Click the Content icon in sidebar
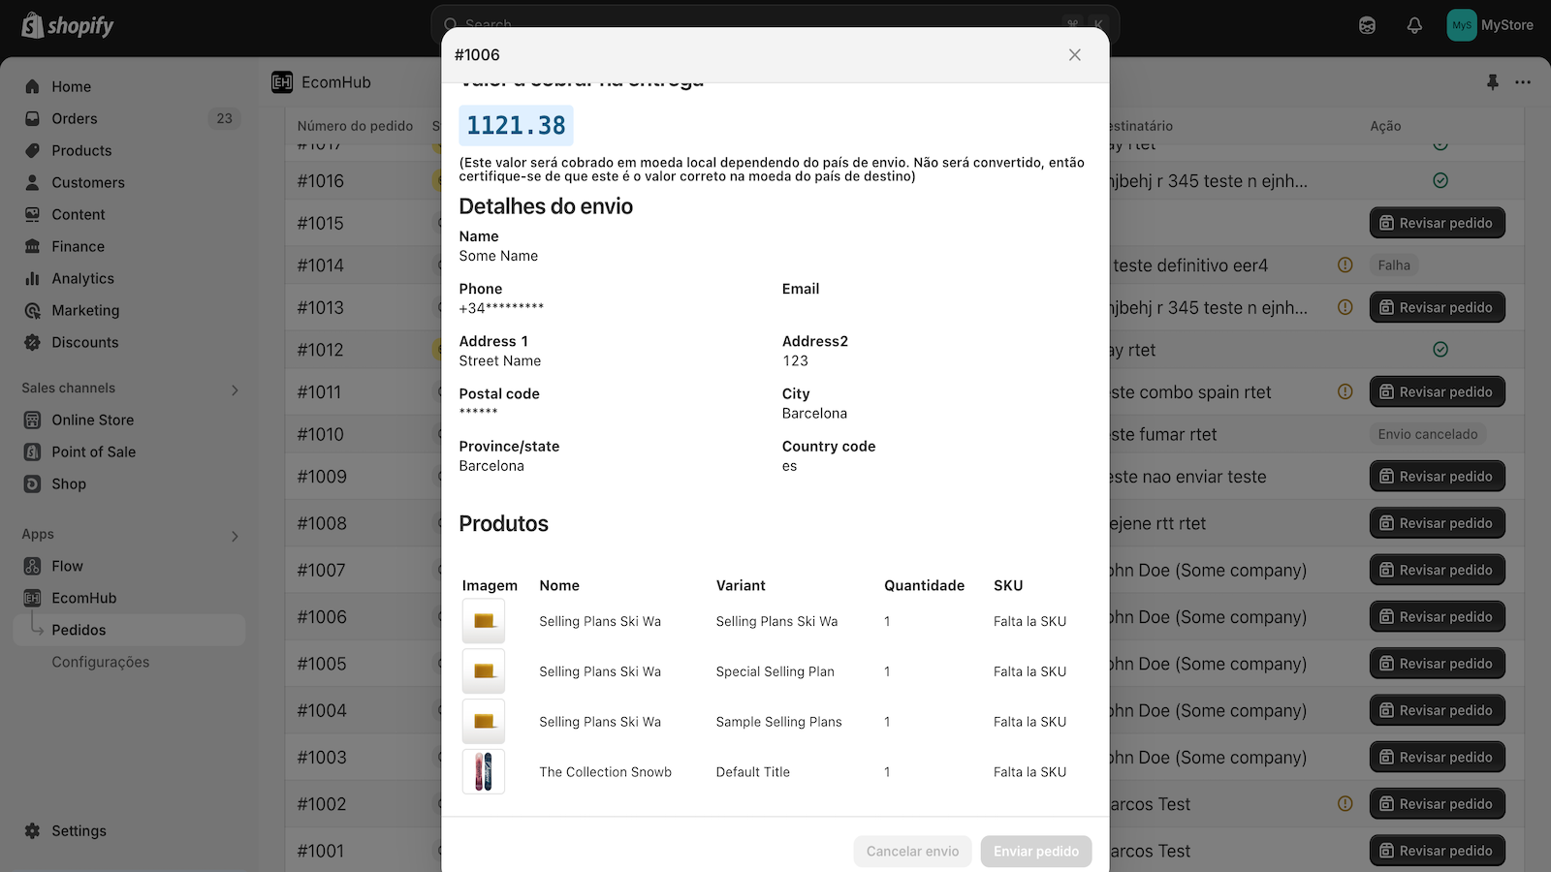 click(32, 214)
